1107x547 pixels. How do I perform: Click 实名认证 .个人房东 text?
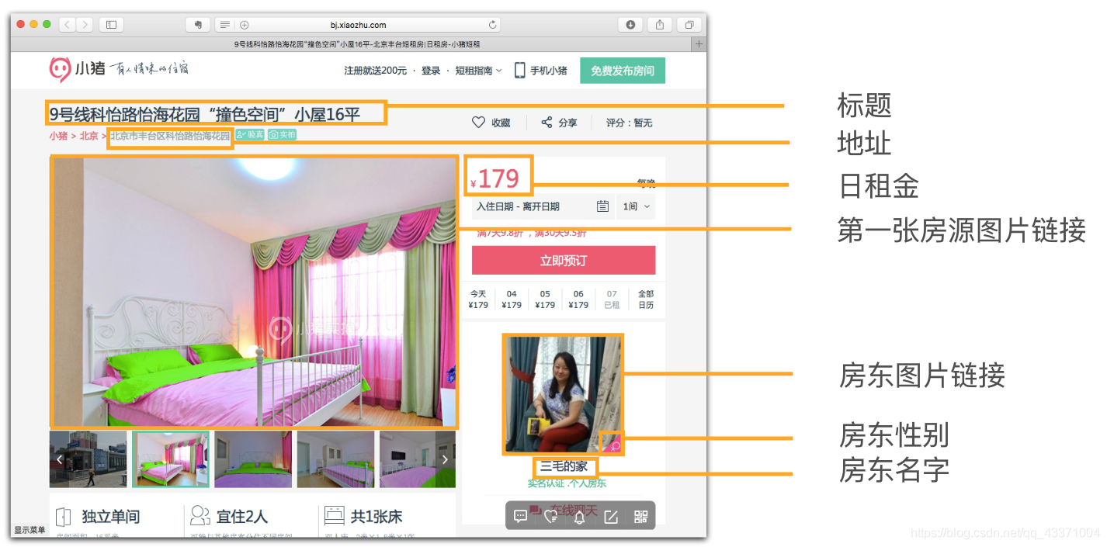567,483
